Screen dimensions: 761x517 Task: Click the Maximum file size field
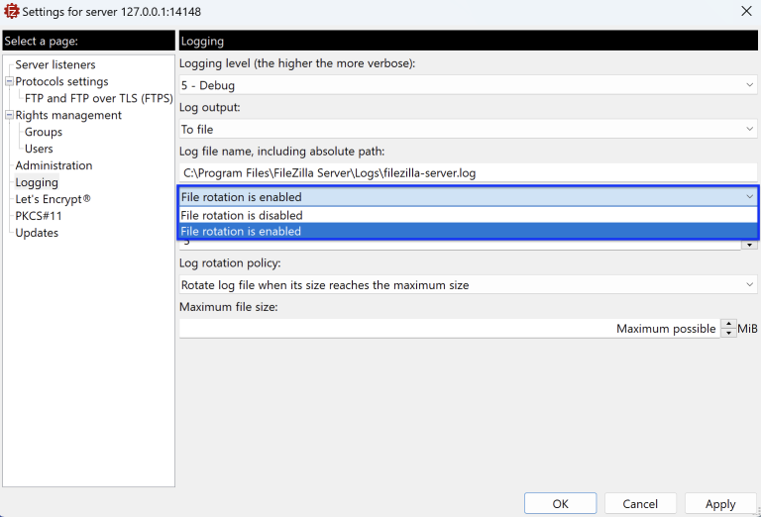coord(450,329)
